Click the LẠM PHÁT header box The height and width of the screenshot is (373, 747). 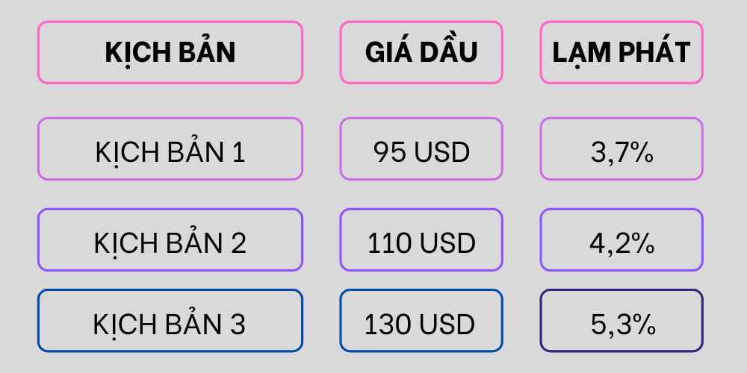point(622,52)
